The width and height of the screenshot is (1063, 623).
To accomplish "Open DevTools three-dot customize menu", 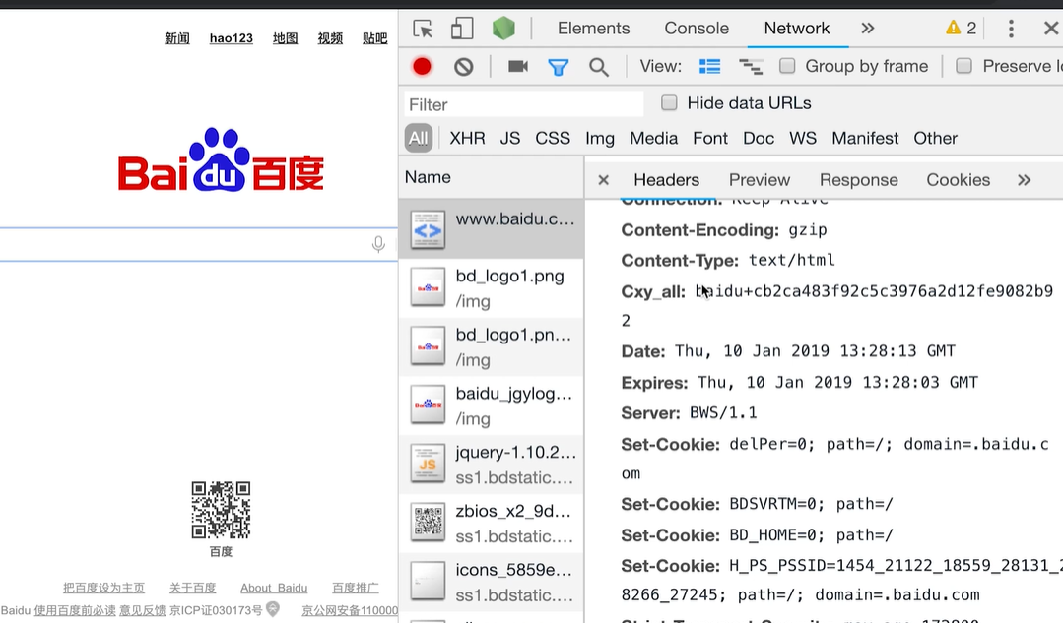I will click(x=1011, y=29).
